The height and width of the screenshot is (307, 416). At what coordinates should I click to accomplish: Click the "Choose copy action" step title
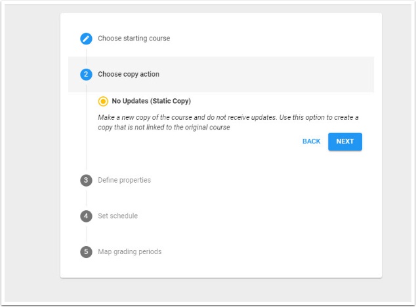pyautogui.click(x=129, y=75)
